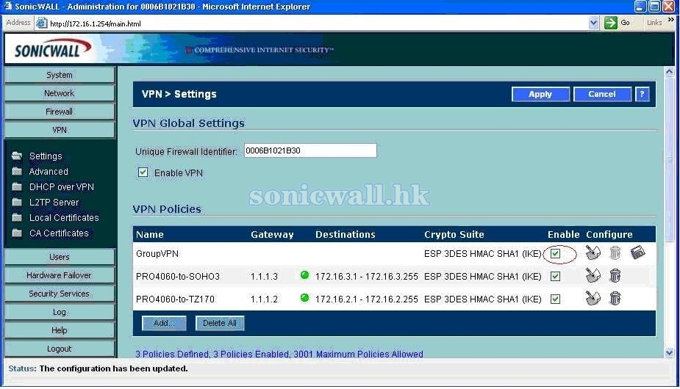The image size is (680, 389).
Task: Open the Firewall menu
Action: 60,112
